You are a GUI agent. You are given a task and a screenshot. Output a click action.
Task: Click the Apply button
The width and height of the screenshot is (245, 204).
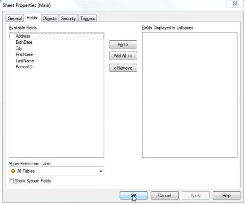pyautogui.click(x=196, y=196)
